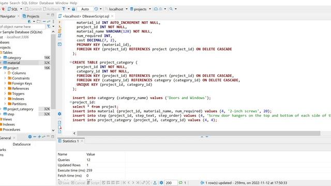
Task: Click the transaction log clock icon
Action: [x=96, y=9]
